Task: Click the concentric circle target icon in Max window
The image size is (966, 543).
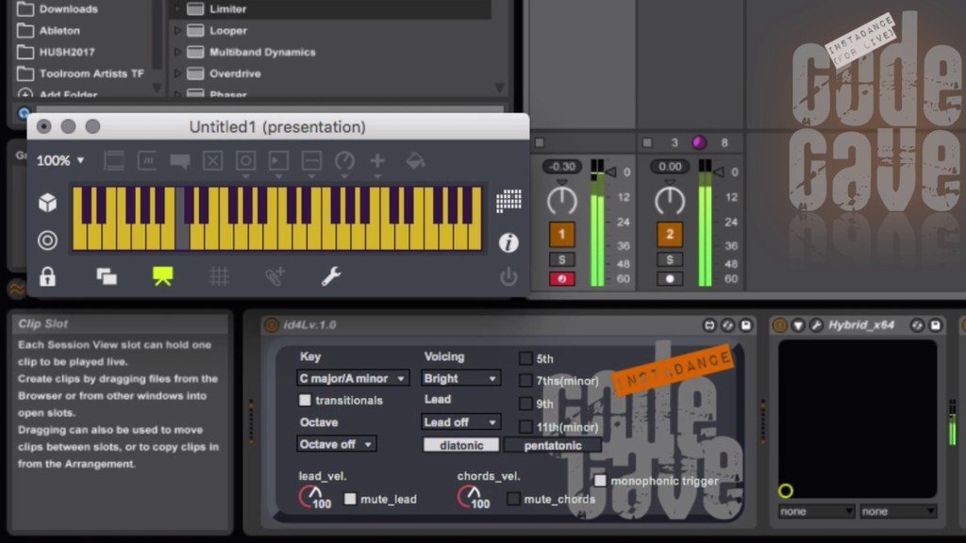Action: click(47, 240)
